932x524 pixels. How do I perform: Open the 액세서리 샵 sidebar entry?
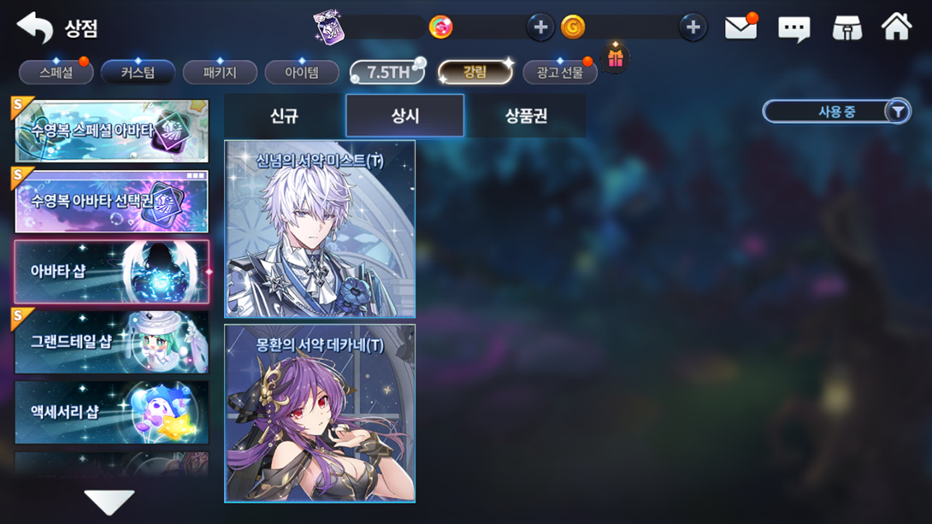(x=112, y=412)
